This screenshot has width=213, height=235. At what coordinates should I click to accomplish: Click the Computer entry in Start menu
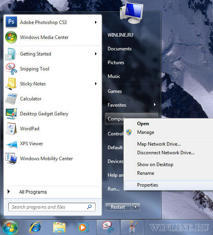pyautogui.click(x=115, y=119)
